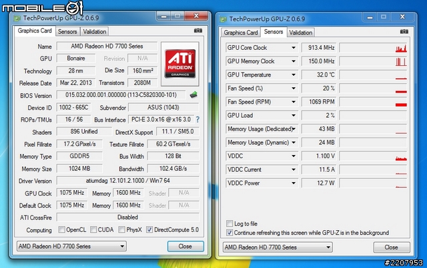
Task: Click the 1069 RPM fan speed value
Action: [319, 102]
